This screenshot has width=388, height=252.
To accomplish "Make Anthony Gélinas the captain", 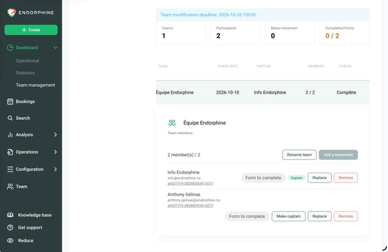I will (288, 216).
